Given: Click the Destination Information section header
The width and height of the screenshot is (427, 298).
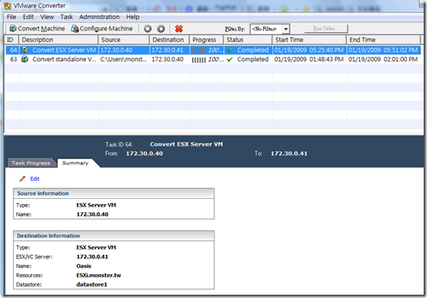Looking at the screenshot, I should [113, 236].
